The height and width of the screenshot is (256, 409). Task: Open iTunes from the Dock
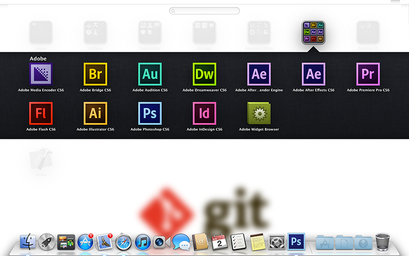143,242
